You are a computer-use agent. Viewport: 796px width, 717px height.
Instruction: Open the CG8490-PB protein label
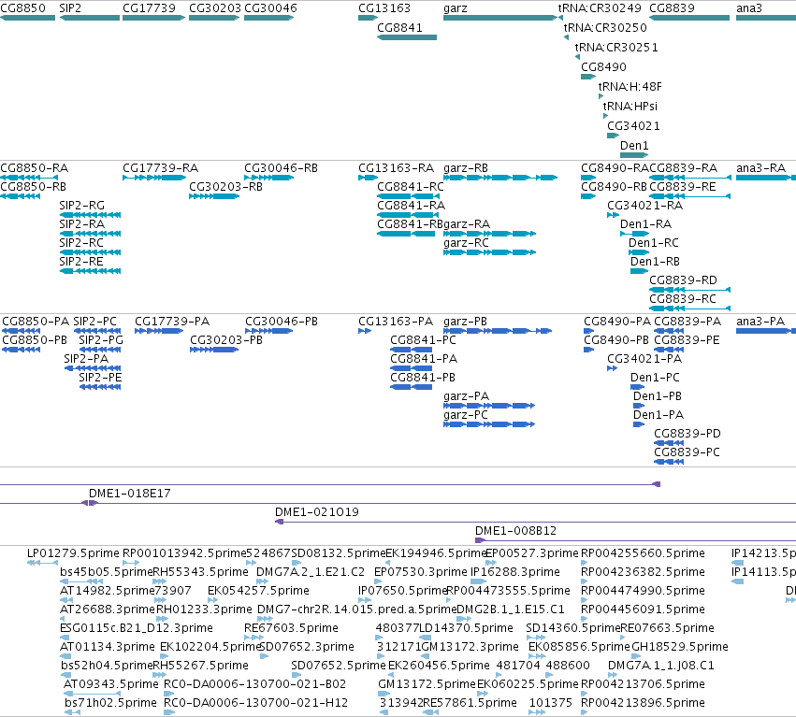(616, 340)
